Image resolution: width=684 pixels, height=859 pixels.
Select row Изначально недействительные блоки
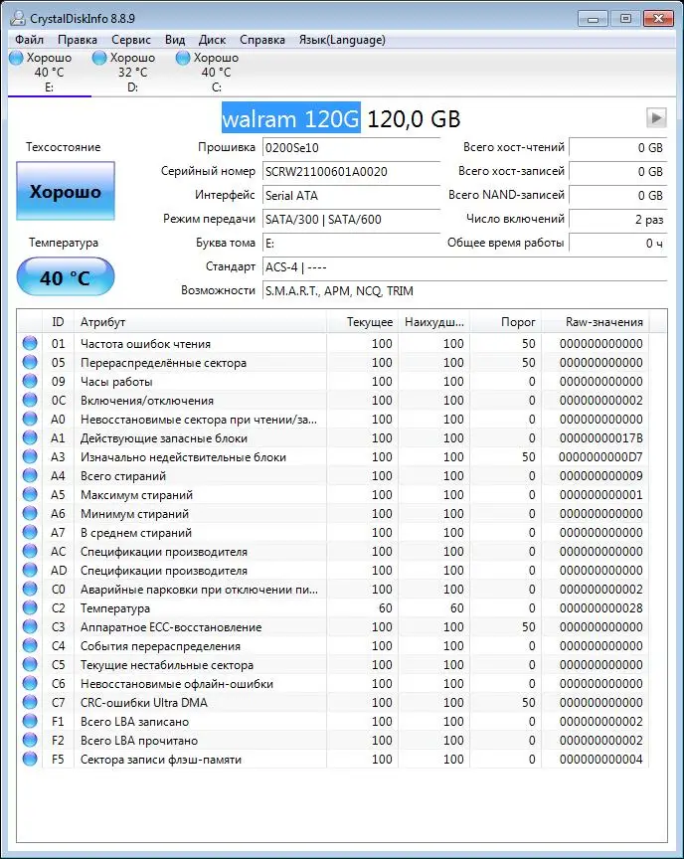point(333,457)
